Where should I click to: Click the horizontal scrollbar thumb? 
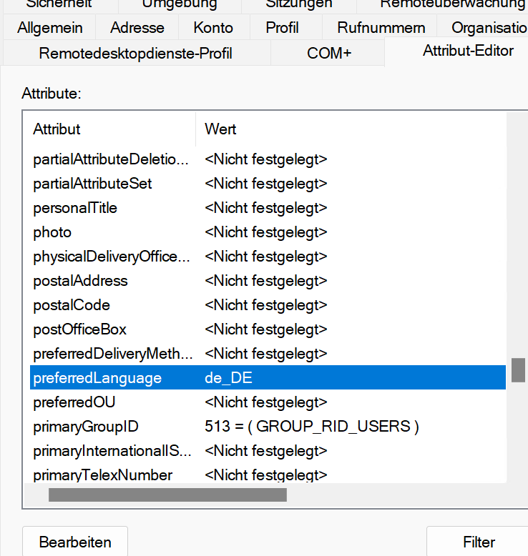tap(167, 495)
